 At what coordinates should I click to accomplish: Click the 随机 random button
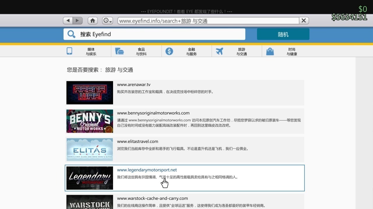point(283,34)
